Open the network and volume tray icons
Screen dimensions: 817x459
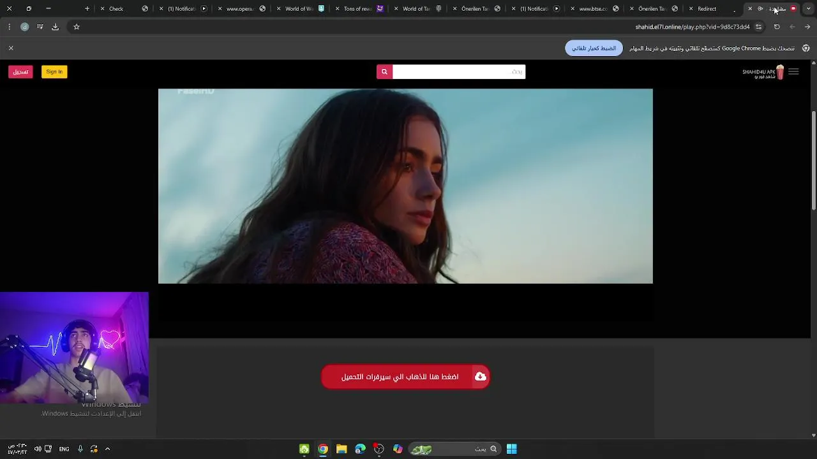(x=43, y=449)
